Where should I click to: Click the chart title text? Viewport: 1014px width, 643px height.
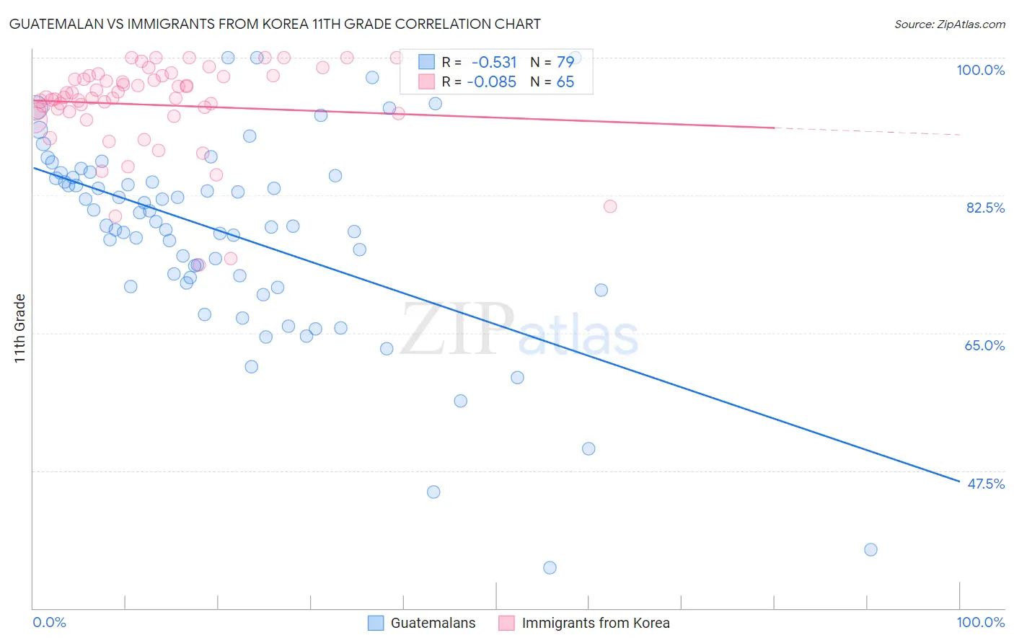click(x=275, y=24)
